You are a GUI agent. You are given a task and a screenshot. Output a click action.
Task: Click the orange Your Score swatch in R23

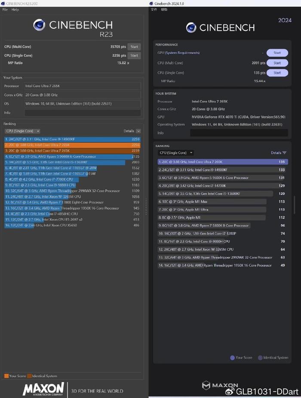tap(6, 376)
